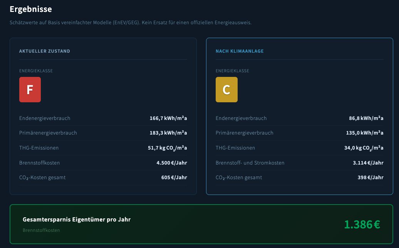Click the yellow C energy class badge

click(x=226, y=89)
